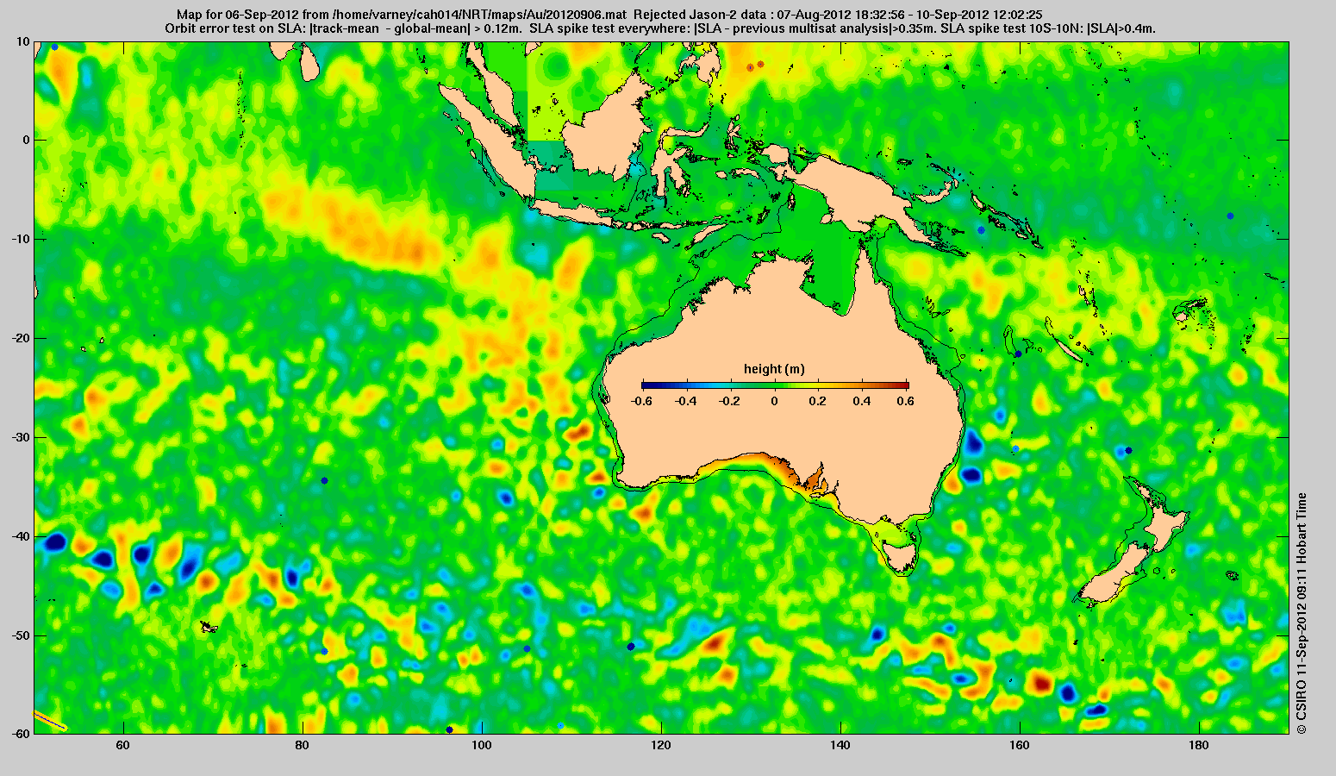Click latitude axis label '-30'
The image size is (1336, 776).
[x=21, y=437]
